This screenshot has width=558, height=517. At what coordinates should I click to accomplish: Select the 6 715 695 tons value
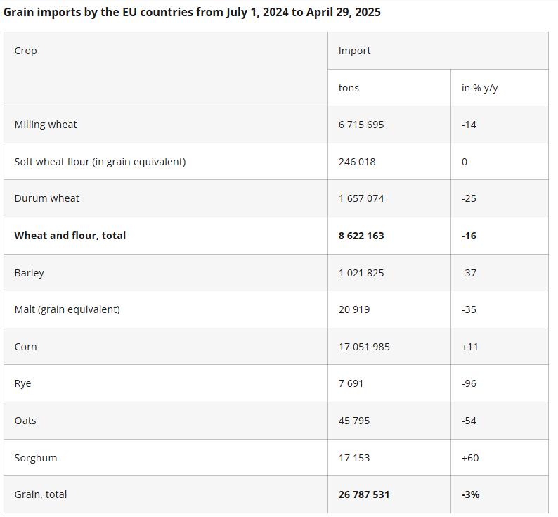tap(361, 125)
